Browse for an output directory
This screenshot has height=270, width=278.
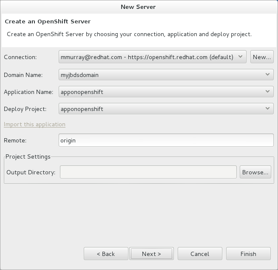pos(255,172)
